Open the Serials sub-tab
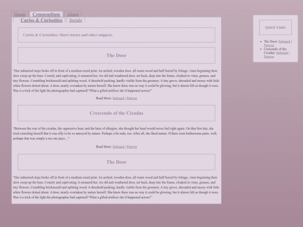This screenshot has width=303, height=227. pyautogui.click(x=76, y=20)
